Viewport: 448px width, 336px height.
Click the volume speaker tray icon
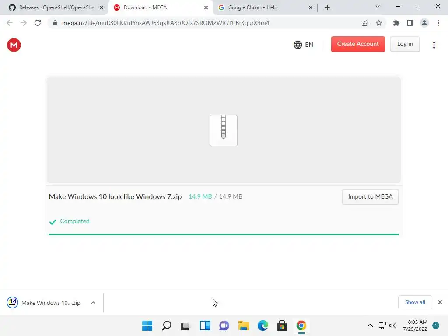pos(393,325)
